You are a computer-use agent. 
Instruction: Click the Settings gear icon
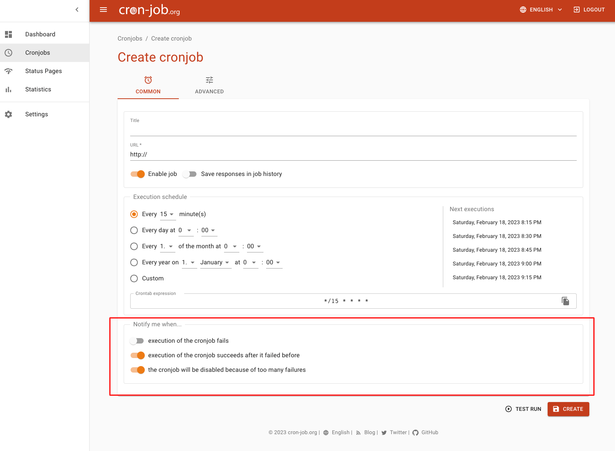click(x=8, y=114)
